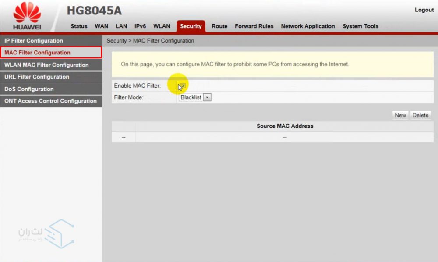The image size is (438, 262).
Task: Open ONT Access Control Configuration
Action: click(50, 101)
